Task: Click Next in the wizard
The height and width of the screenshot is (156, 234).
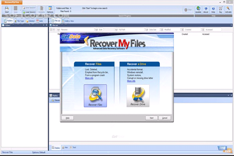Action: coord(151,118)
